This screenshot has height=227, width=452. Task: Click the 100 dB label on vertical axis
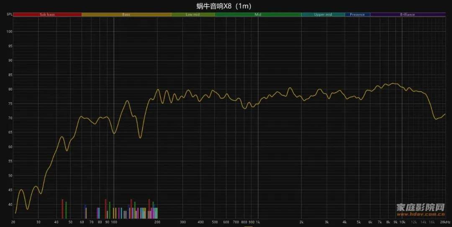pyautogui.click(x=9, y=32)
